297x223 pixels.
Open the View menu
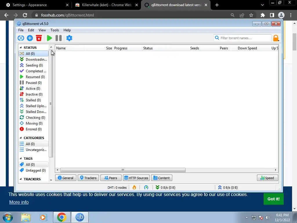coord(42,30)
